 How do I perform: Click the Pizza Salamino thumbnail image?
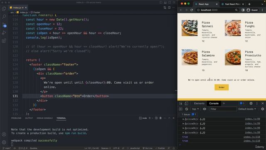tap(190, 57)
